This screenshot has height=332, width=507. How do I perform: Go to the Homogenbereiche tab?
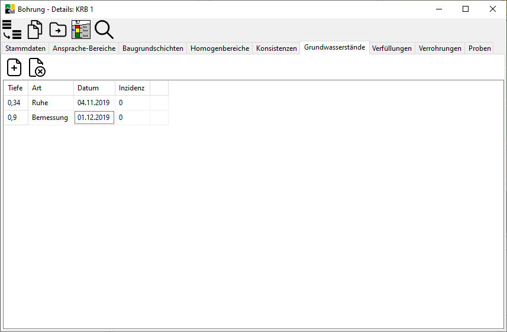(219, 48)
